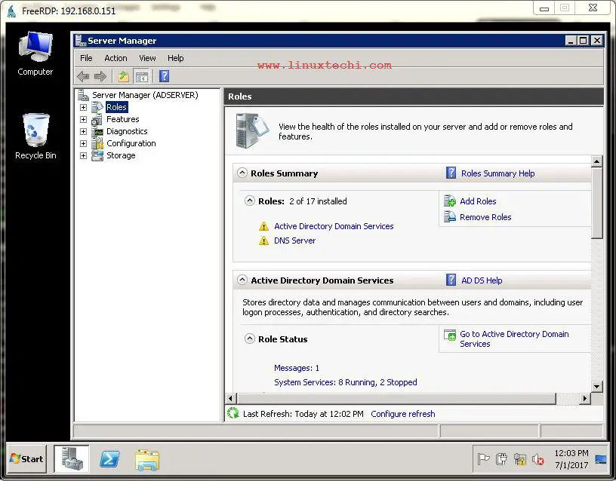
Task: Click the power plug tray icon
Action: (501, 459)
